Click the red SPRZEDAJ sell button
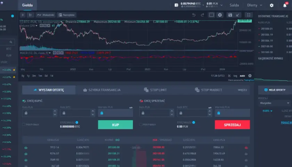292x167 pixels. tap(232, 125)
